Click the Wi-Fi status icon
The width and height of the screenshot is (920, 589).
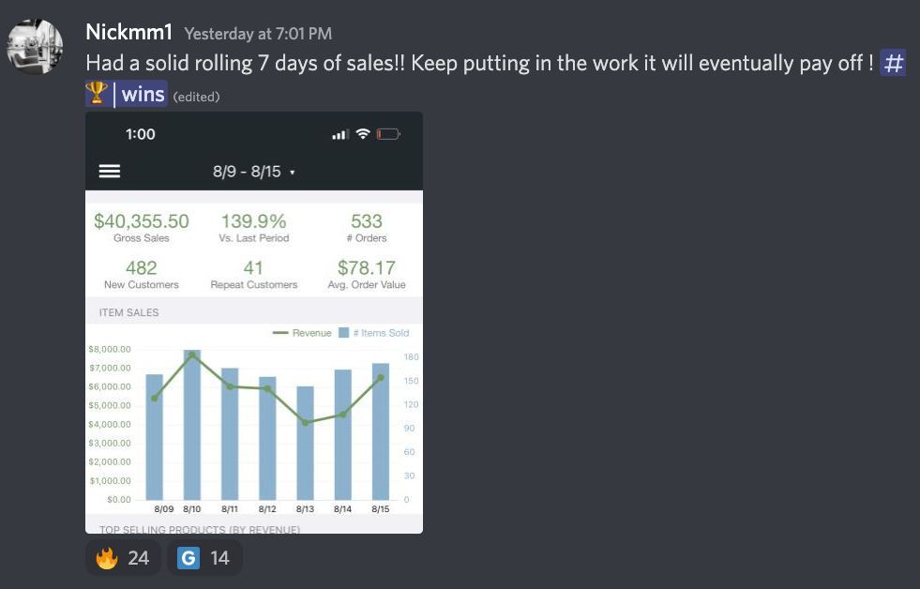363,134
